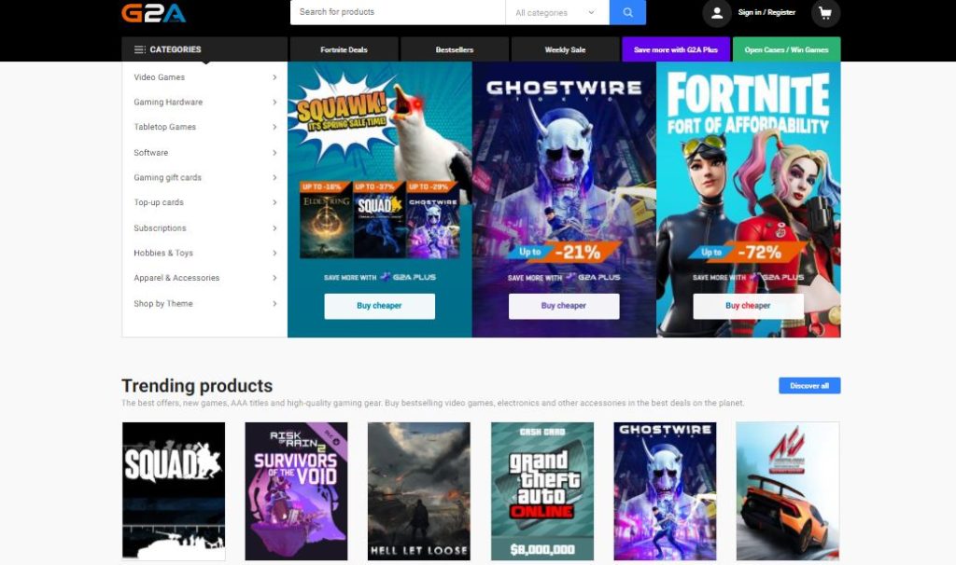Click the G2A logo
Screen dimensions: 956x565
coord(154,13)
